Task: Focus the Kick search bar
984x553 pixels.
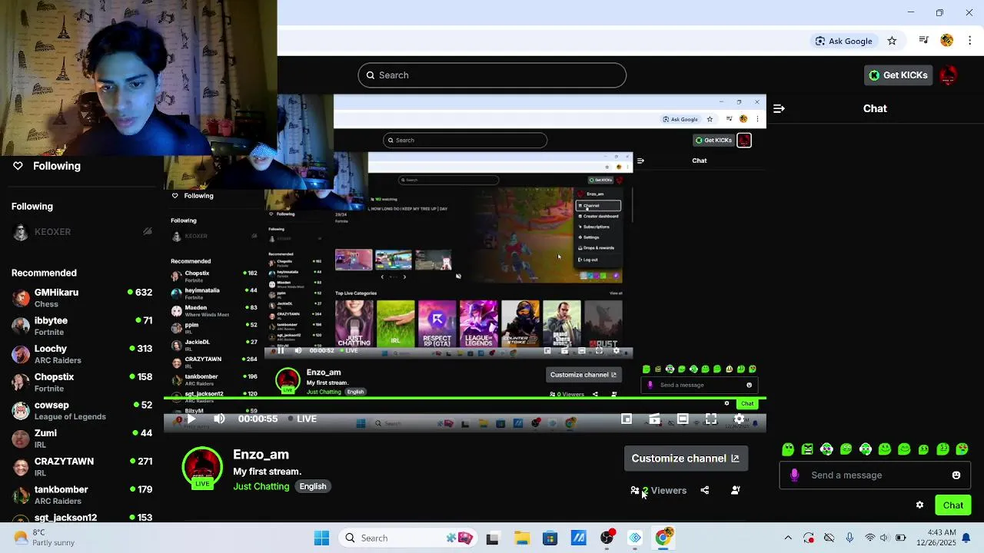Action: [492, 75]
